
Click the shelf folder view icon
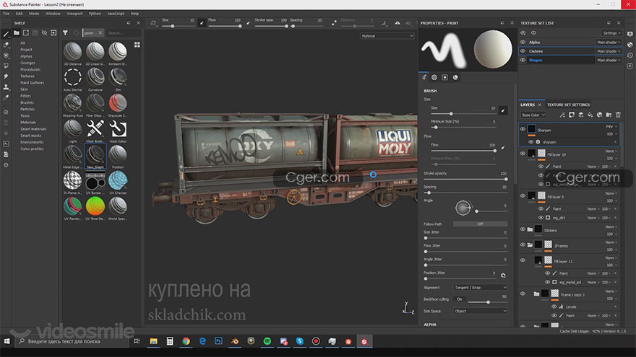[16, 32]
